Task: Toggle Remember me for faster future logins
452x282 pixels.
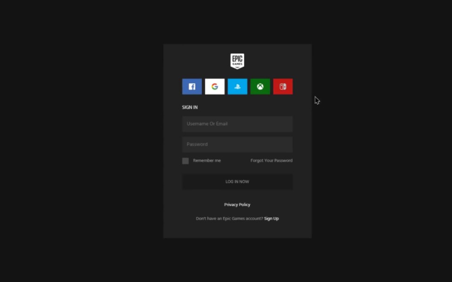Action: pyautogui.click(x=185, y=160)
